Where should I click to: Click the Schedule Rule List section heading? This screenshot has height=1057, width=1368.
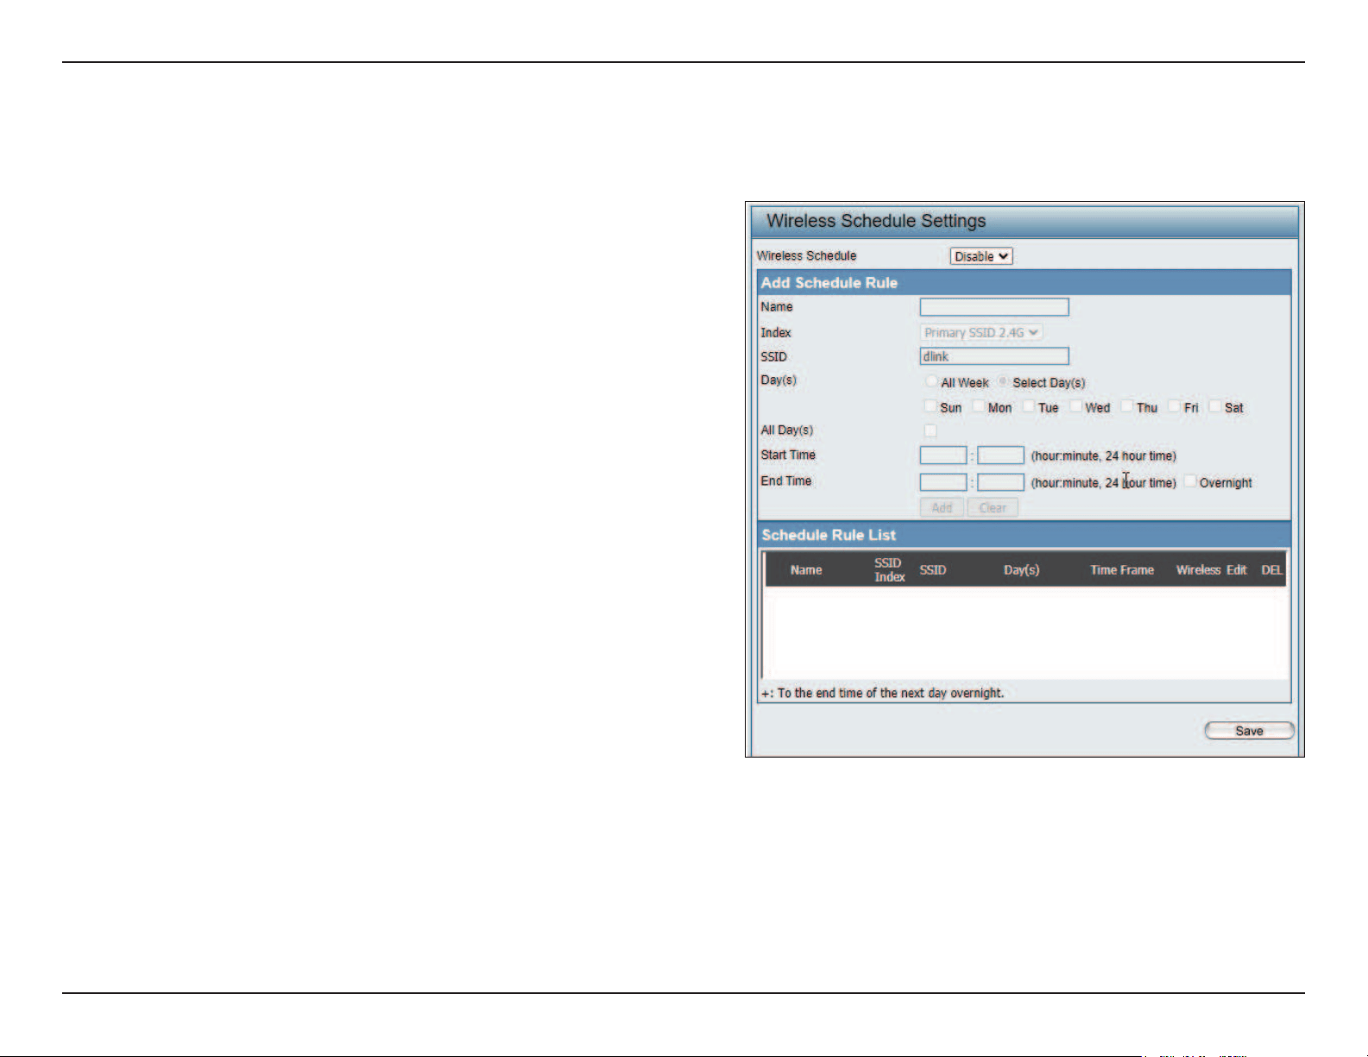pyautogui.click(x=829, y=535)
